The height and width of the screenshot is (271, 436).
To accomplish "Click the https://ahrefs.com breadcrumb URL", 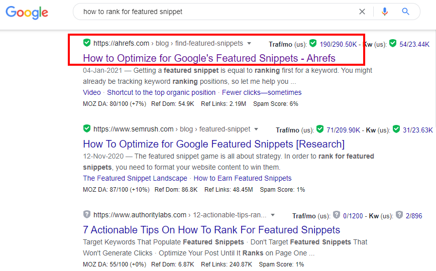I will [121, 43].
